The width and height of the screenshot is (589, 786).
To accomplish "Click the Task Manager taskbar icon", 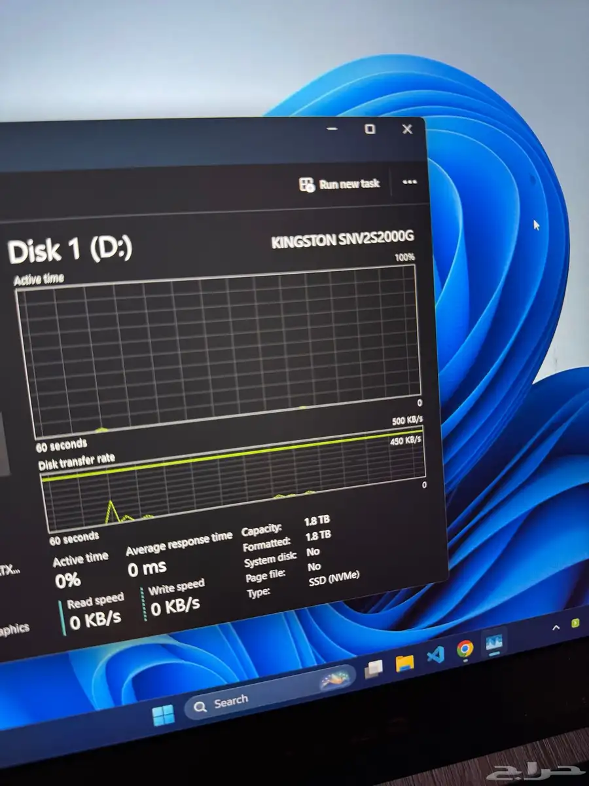I will point(493,643).
